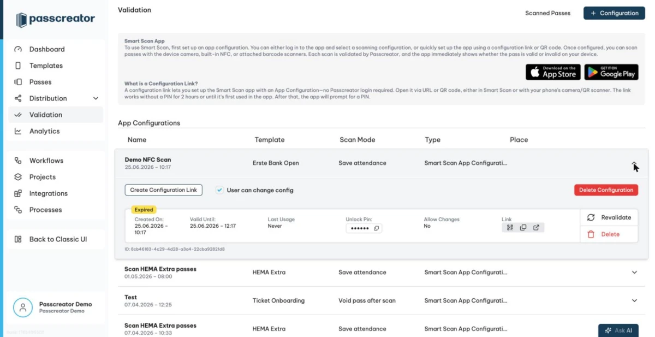Click Delete for the expired link
The height and width of the screenshot is (337, 655).
pos(609,234)
